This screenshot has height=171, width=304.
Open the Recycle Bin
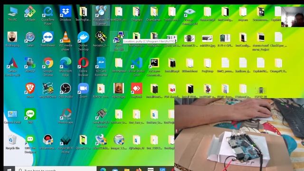[12, 142]
